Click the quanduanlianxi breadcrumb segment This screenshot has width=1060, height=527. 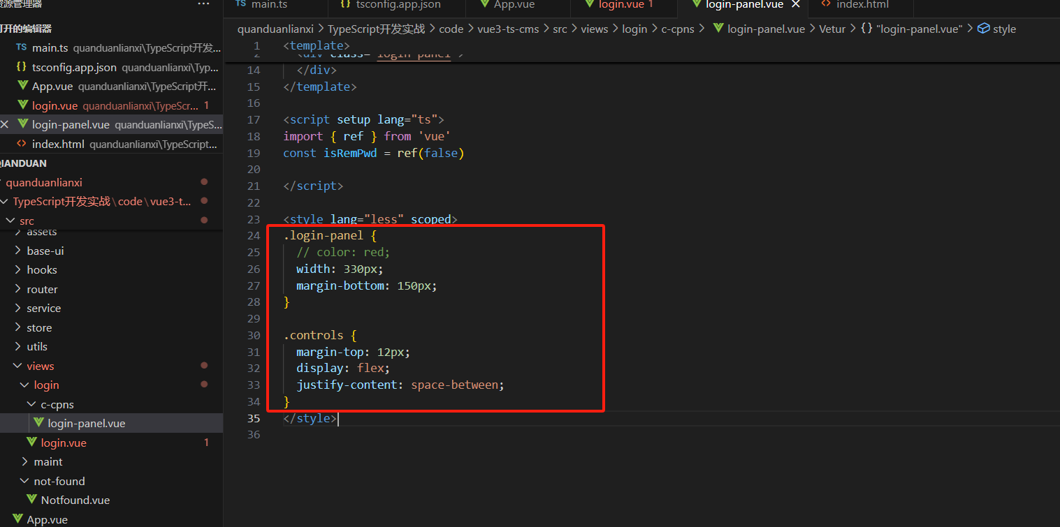(275, 29)
